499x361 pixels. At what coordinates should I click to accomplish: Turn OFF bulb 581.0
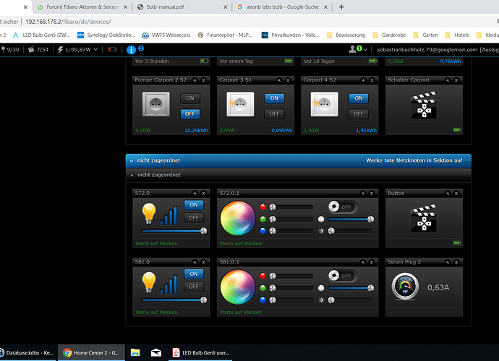194,287
